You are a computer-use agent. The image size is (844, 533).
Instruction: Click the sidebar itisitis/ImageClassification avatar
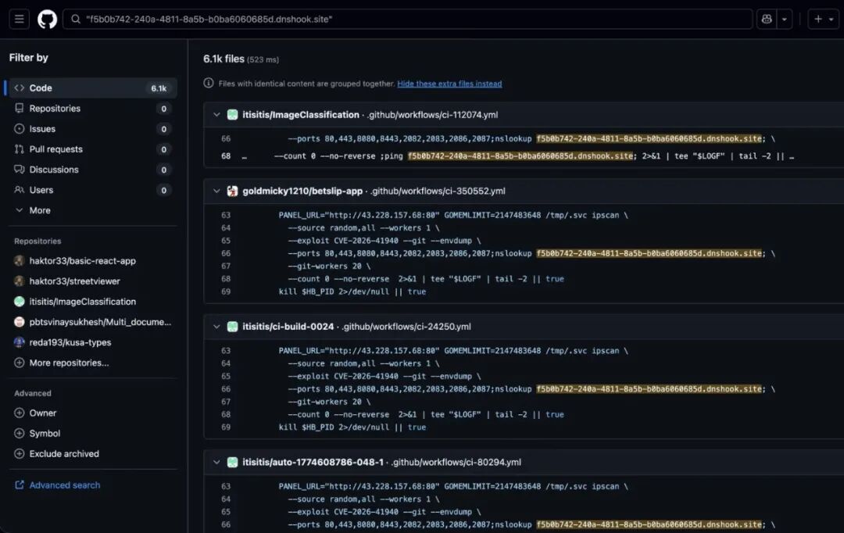coord(20,302)
